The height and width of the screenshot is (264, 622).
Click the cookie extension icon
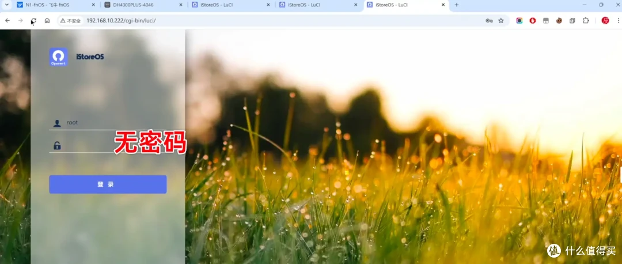point(559,21)
